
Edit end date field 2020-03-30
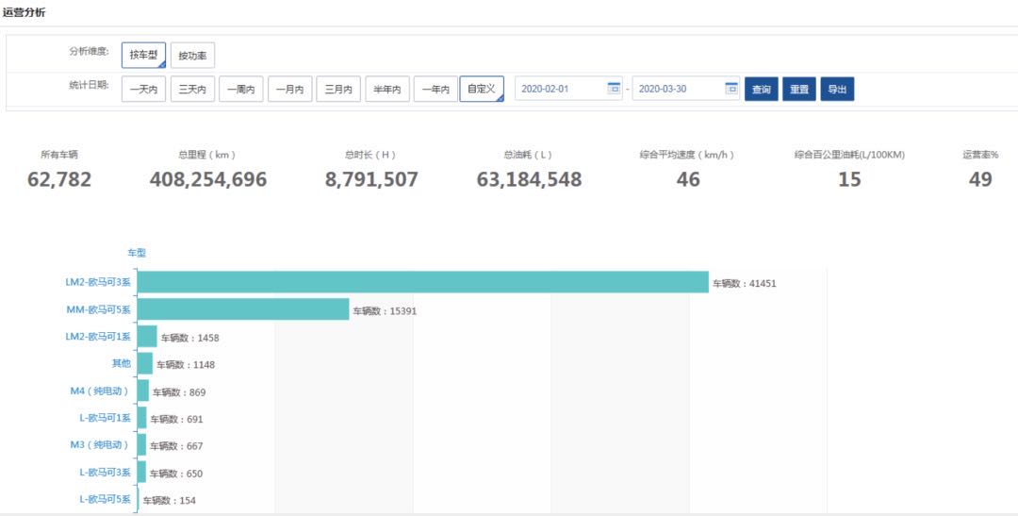click(x=677, y=90)
